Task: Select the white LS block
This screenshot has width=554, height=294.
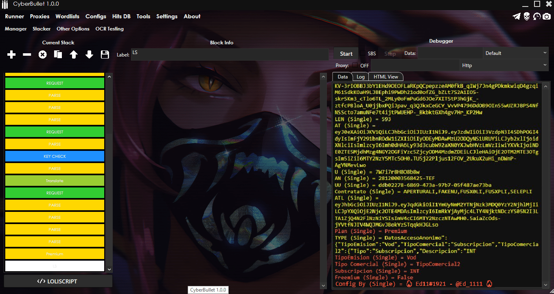Action: (x=55, y=266)
